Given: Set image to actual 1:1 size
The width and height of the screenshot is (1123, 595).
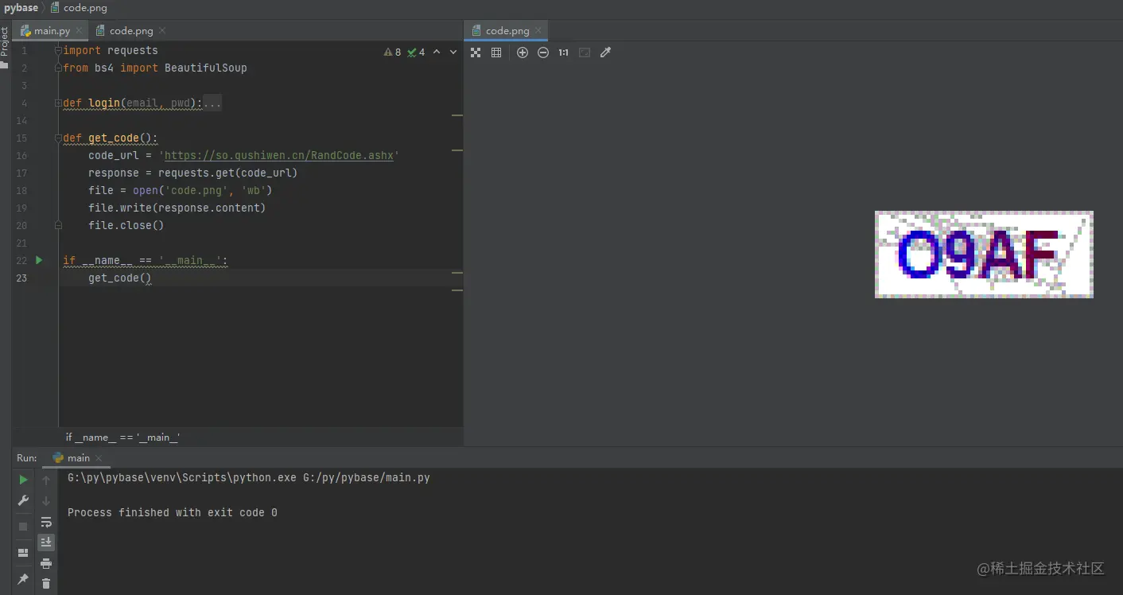Looking at the screenshot, I should pyautogui.click(x=564, y=52).
